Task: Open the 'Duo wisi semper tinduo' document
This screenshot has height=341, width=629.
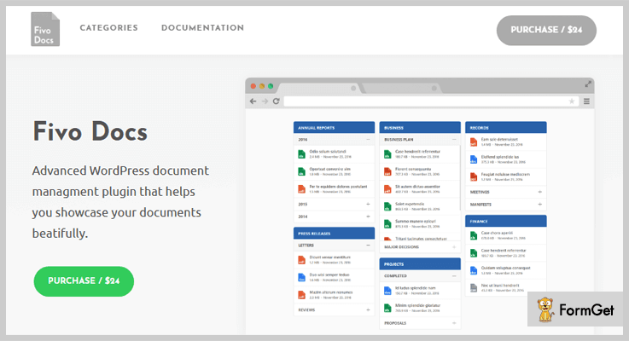Action: point(329,275)
